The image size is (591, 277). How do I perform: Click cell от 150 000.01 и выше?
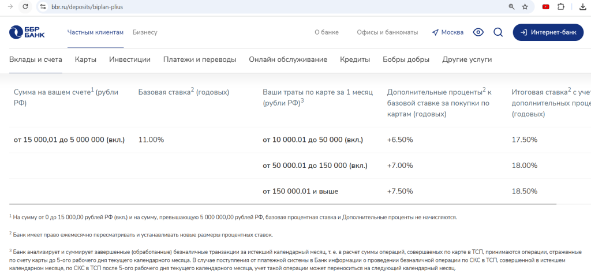(x=300, y=192)
